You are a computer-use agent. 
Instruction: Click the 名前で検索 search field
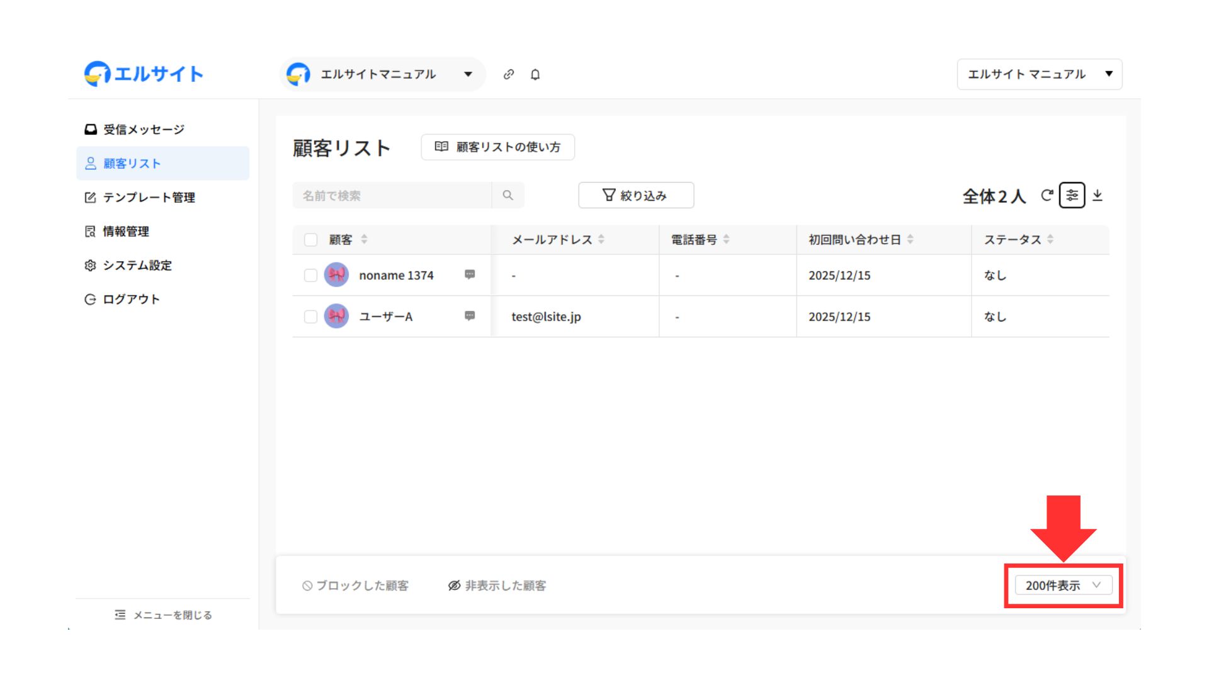[x=392, y=196]
